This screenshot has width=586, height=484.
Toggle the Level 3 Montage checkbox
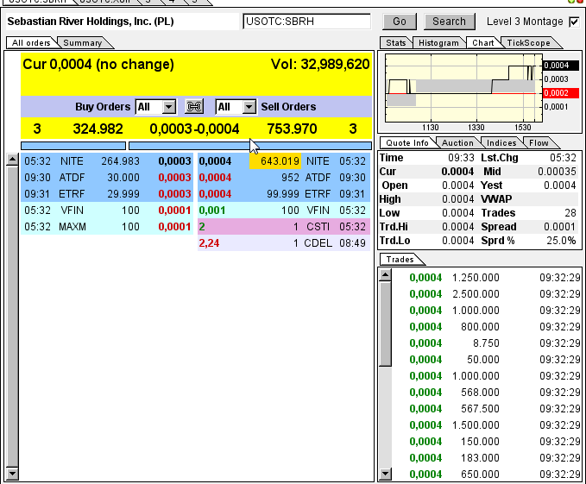(x=574, y=22)
